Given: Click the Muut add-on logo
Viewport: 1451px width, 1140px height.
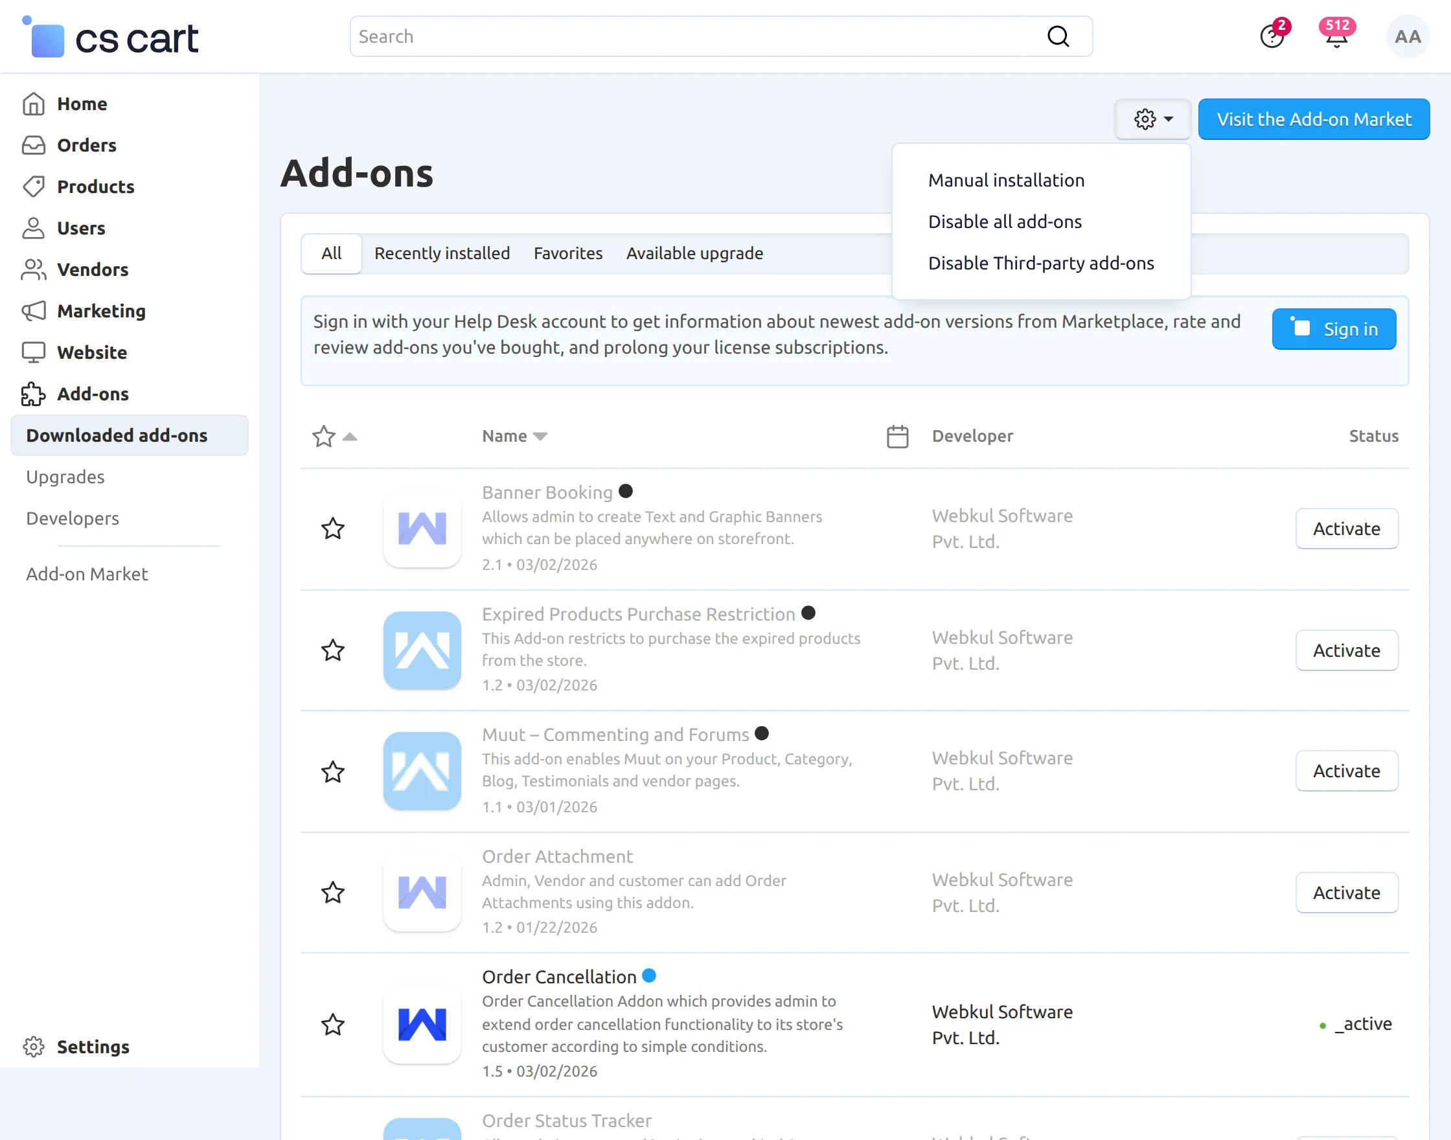Looking at the screenshot, I should tap(422, 771).
